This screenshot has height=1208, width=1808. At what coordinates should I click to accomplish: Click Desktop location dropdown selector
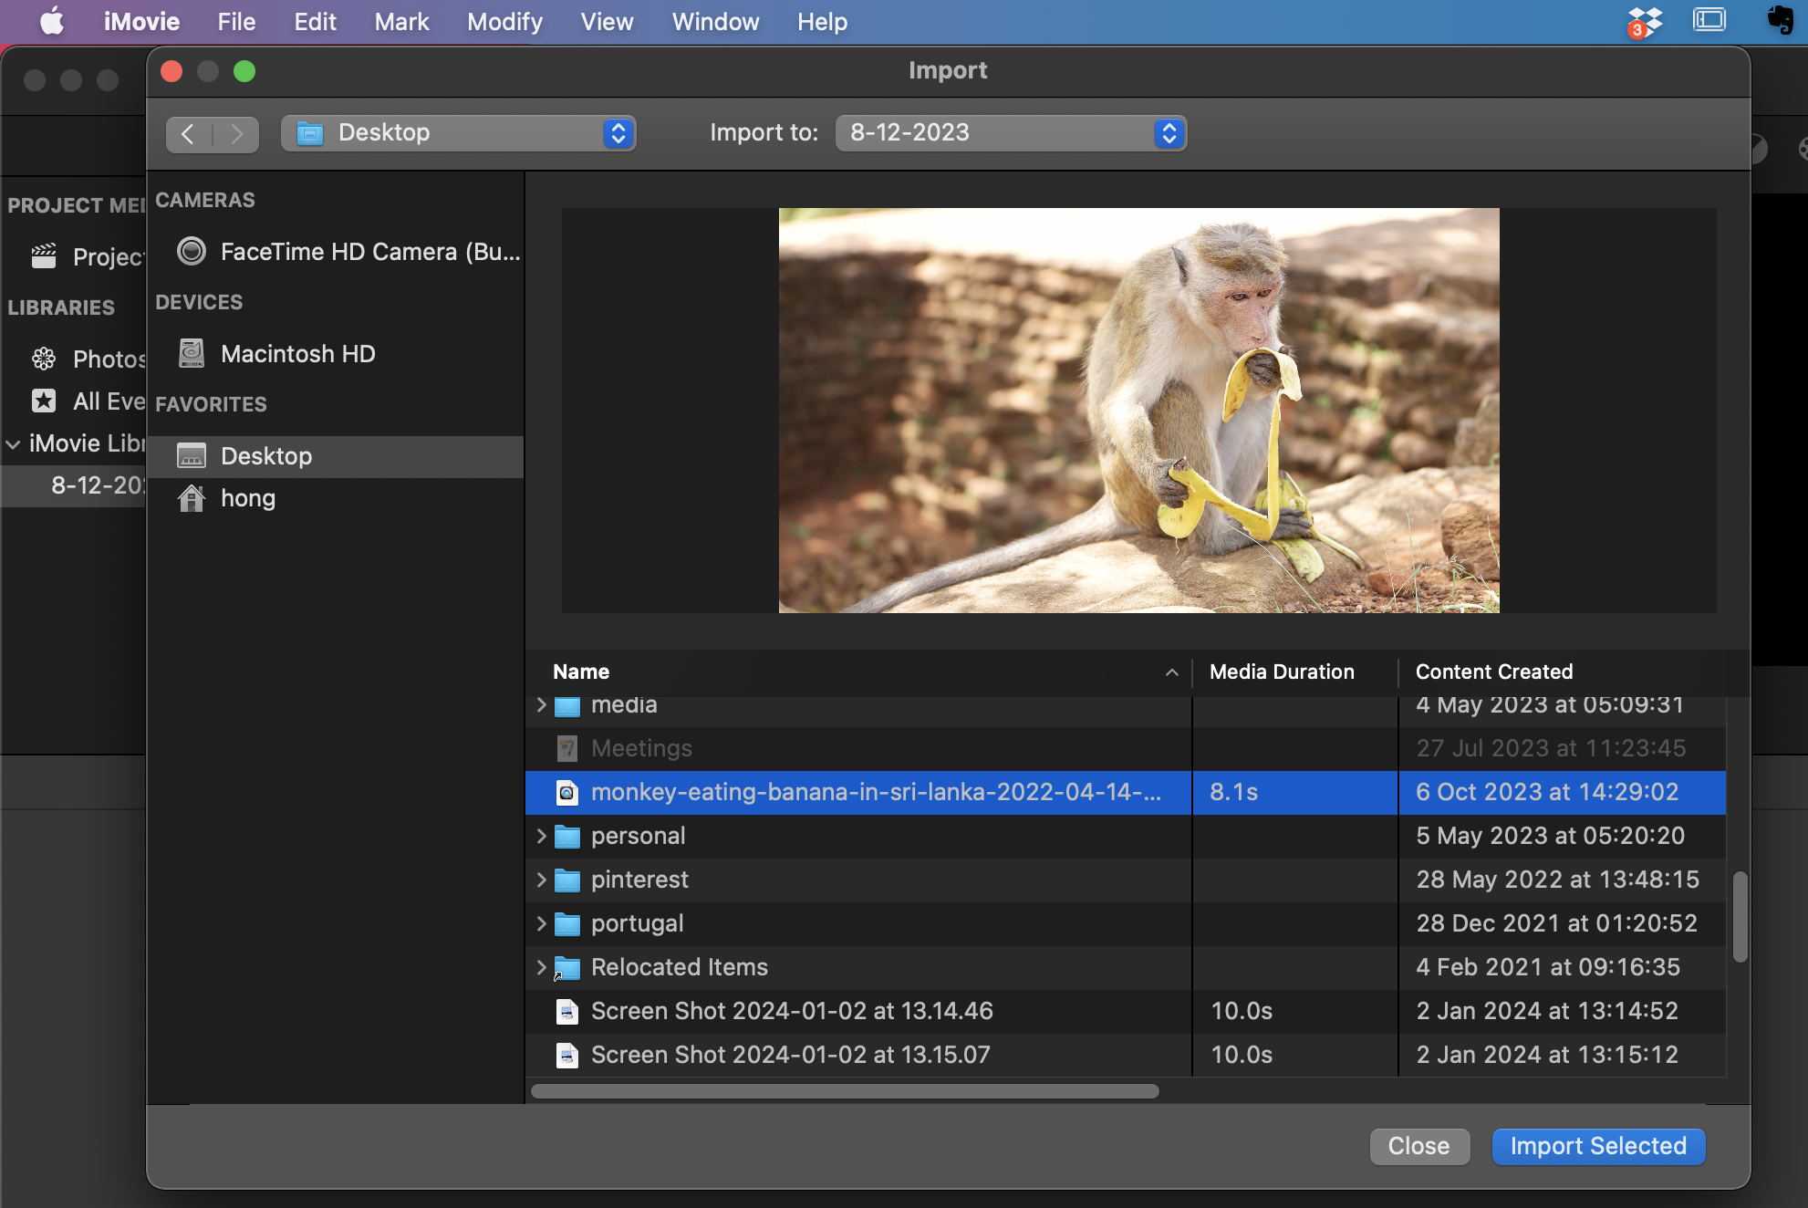point(457,130)
